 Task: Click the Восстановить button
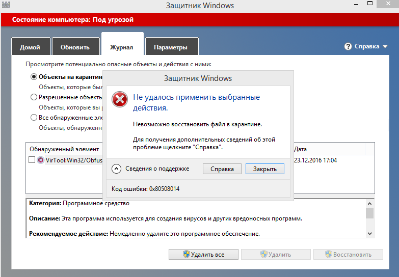(x=348, y=255)
